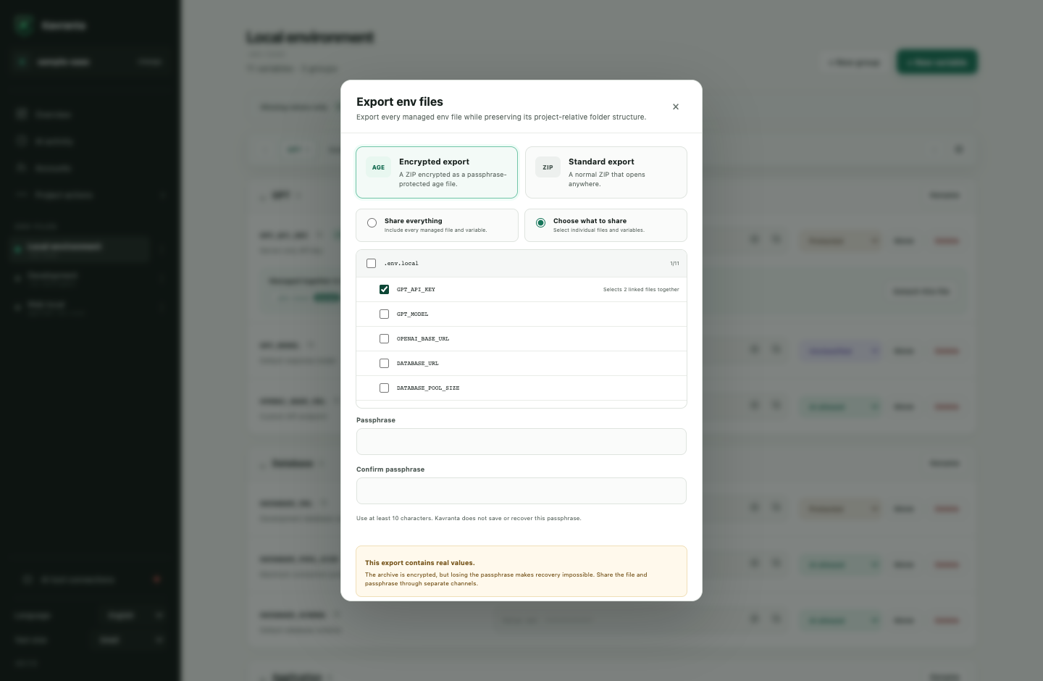Click the OPENAI_BASE_URL variable name

click(x=423, y=339)
